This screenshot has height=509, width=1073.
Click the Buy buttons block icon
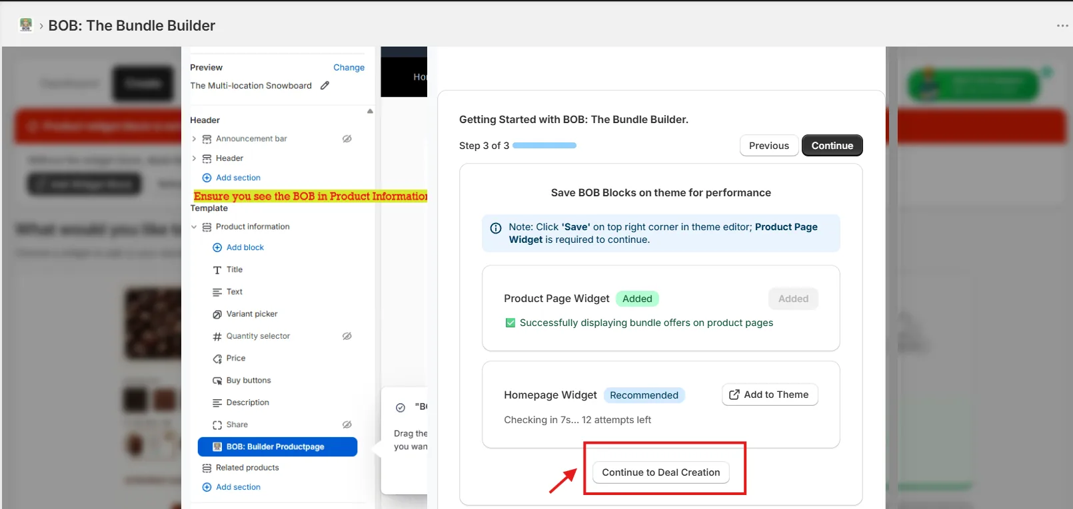point(217,381)
